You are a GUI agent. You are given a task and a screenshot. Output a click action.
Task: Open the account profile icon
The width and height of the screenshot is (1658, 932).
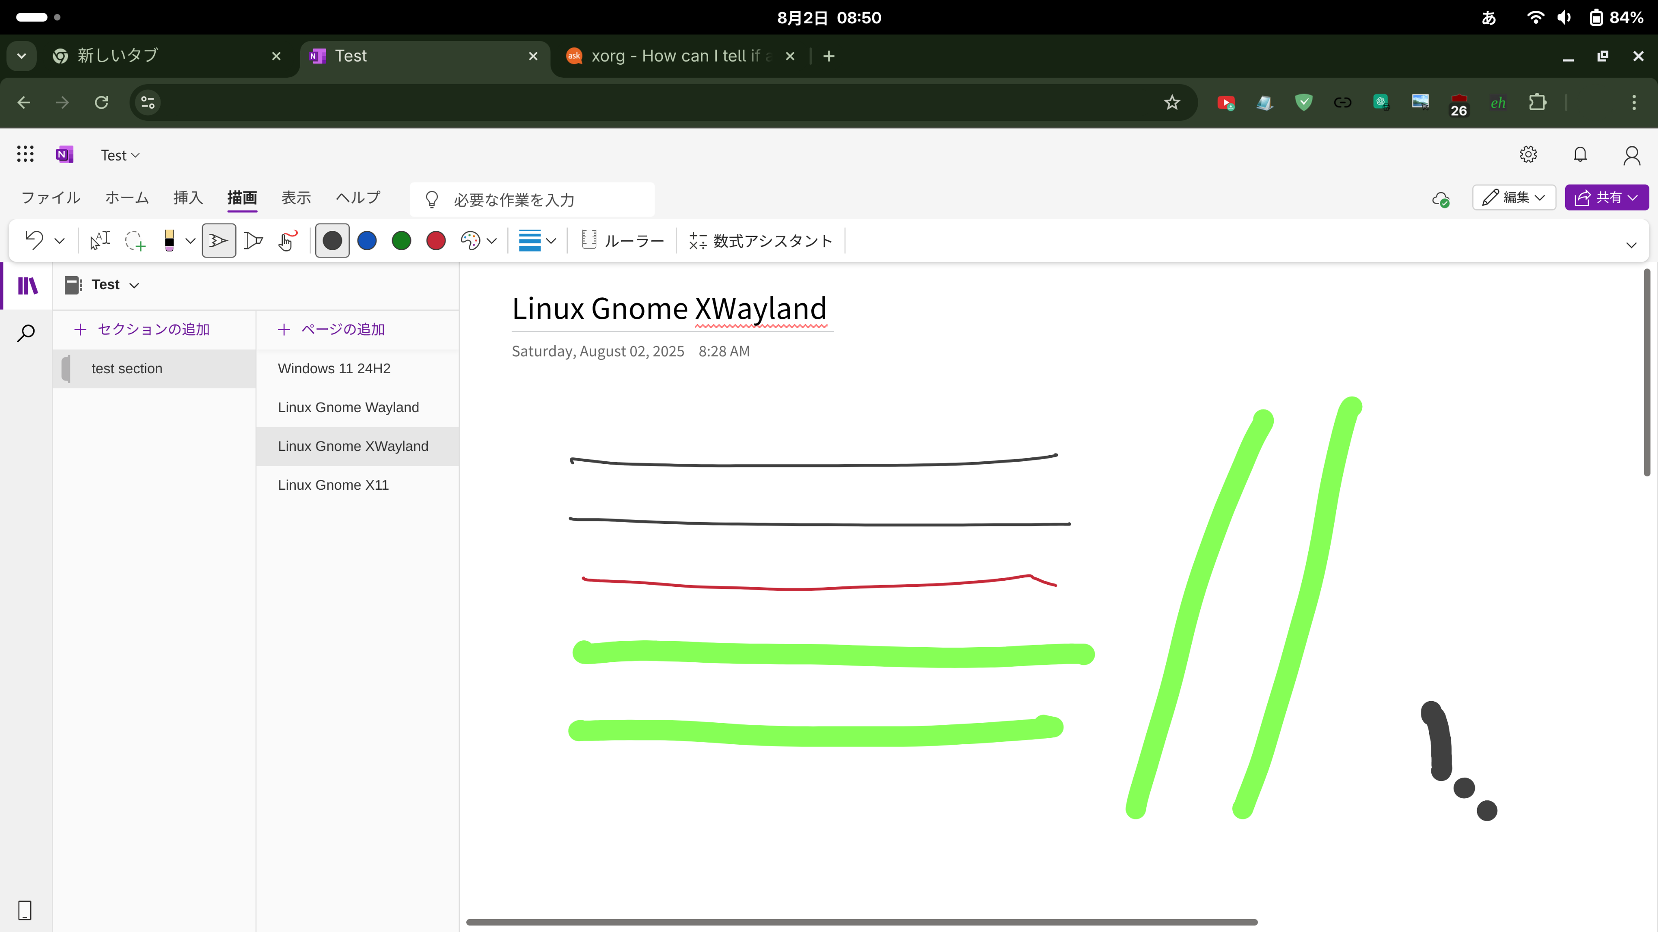1632,155
